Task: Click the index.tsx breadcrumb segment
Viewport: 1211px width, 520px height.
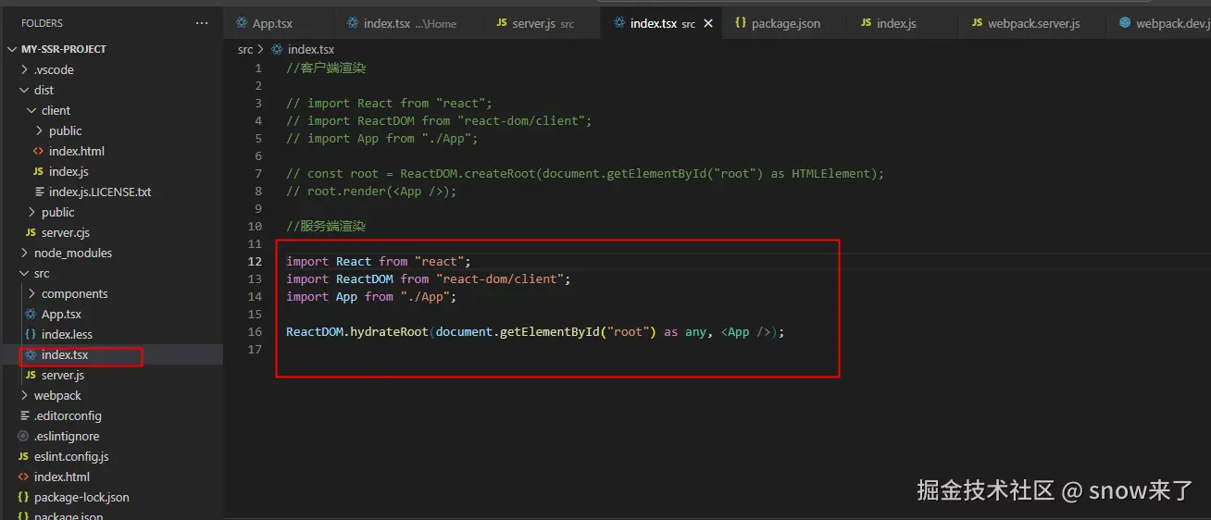Action: click(311, 49)
